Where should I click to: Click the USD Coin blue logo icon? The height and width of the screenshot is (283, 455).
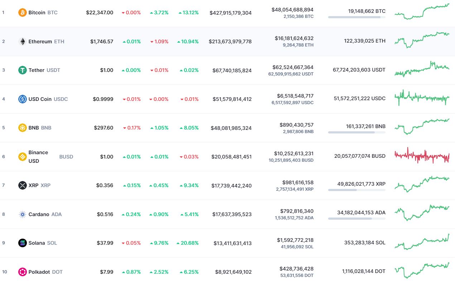click(x=23, y=99)
